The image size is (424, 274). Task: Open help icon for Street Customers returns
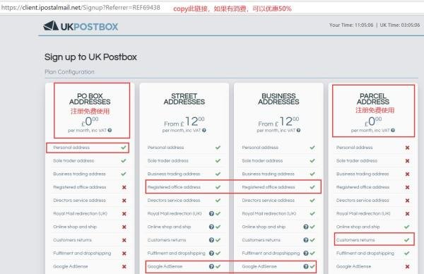click(211, 240)
